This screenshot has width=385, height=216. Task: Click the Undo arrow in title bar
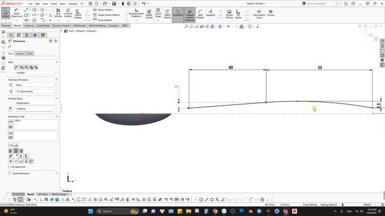[144, 4]
